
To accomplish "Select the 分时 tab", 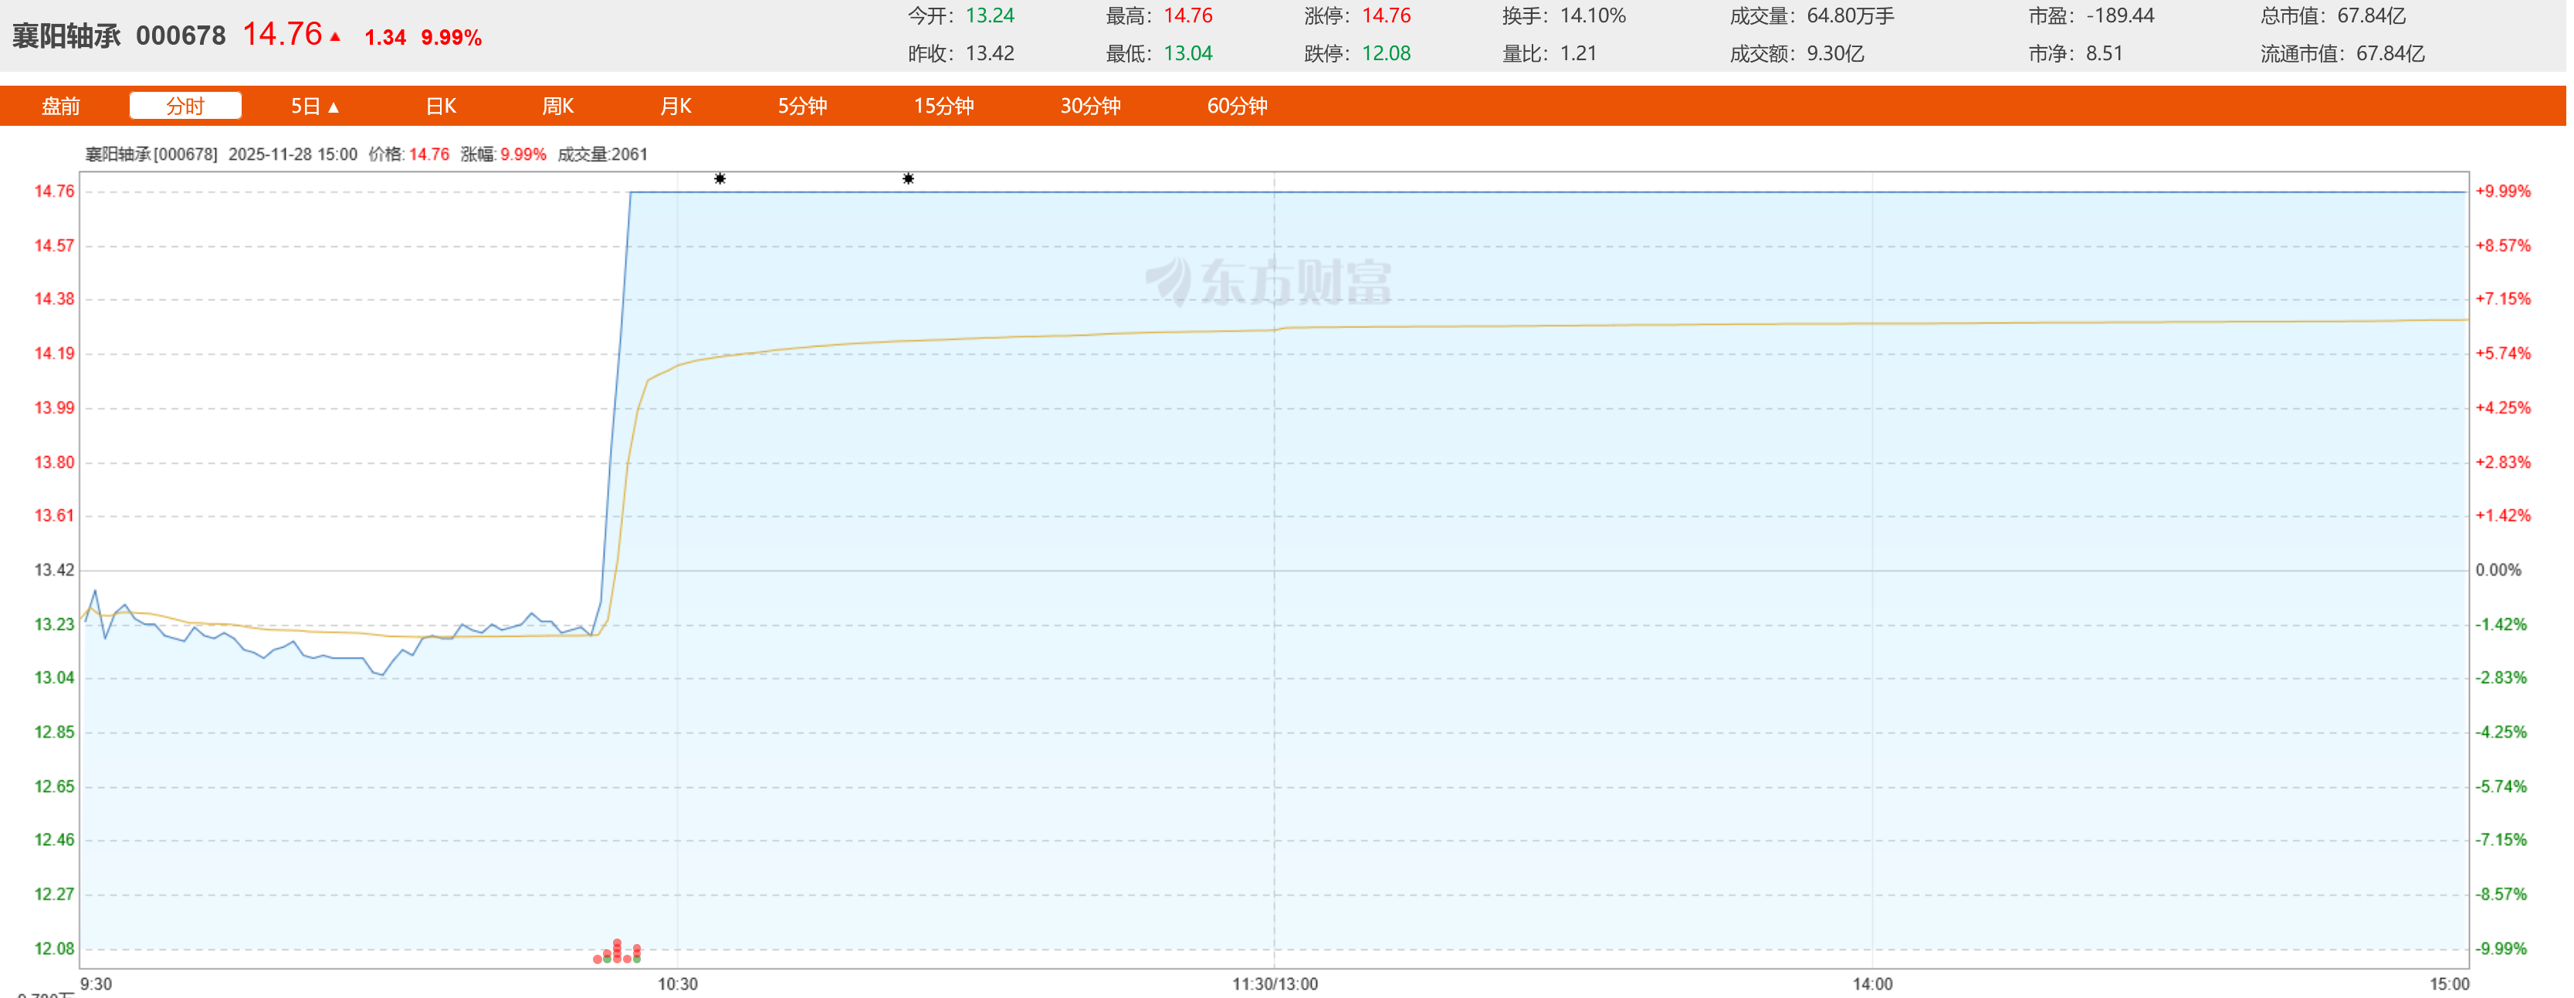I will (x=186, y=106).
